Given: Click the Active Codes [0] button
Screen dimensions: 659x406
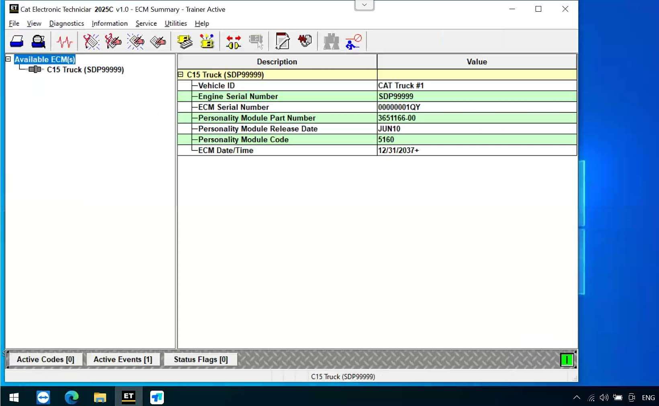Looking at the screenshot, I should 45,359.
